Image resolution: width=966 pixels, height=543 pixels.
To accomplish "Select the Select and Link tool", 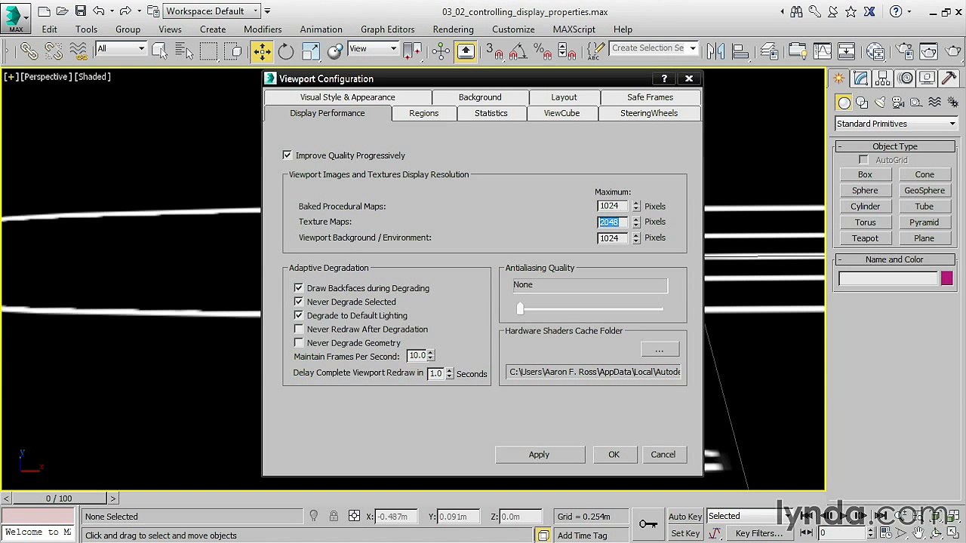I will click(x=29, y=51).
